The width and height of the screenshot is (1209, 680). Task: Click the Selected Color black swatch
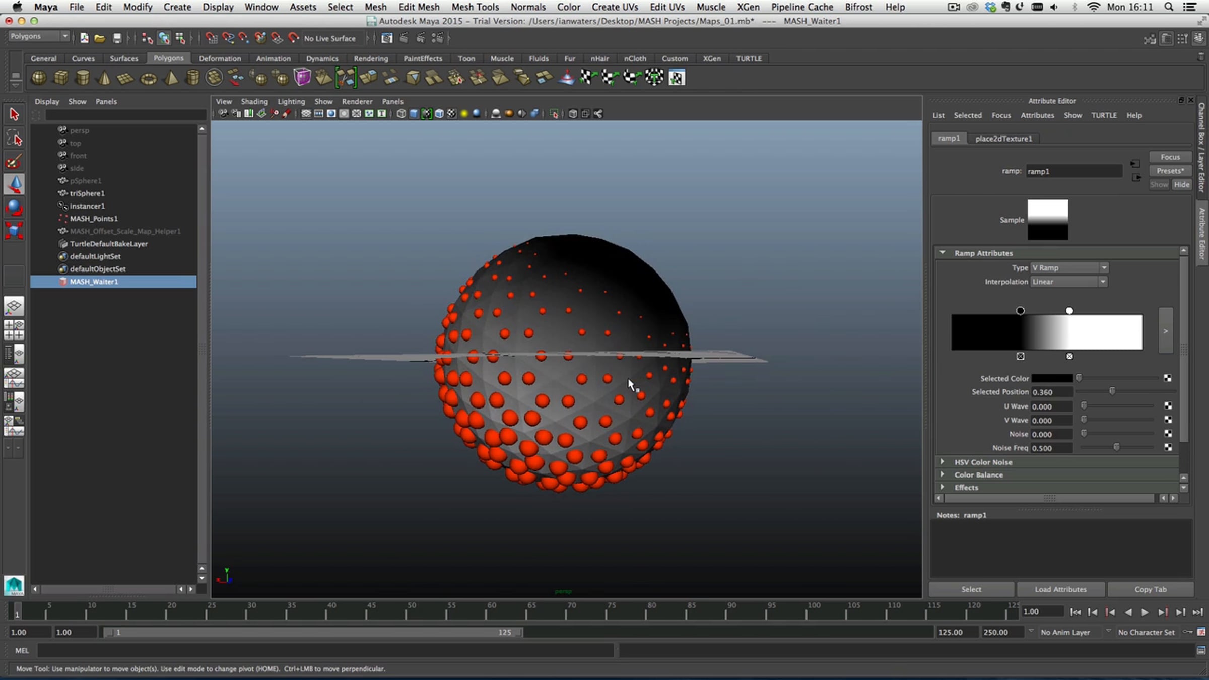click(1052, 378)
